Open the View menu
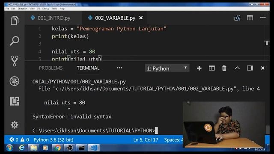The height and width of the screenshot is (154, 274). pyautogui.click(x=32, y=9)
